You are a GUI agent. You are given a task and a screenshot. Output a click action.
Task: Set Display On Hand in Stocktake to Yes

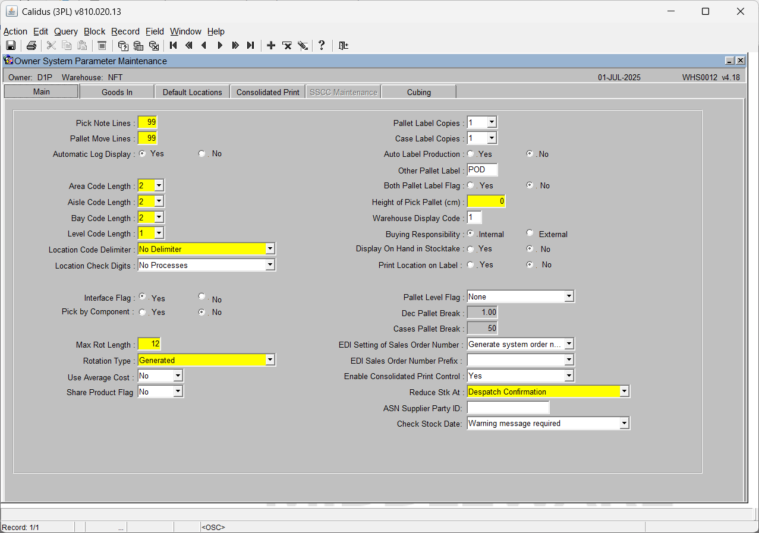[471, 249]
